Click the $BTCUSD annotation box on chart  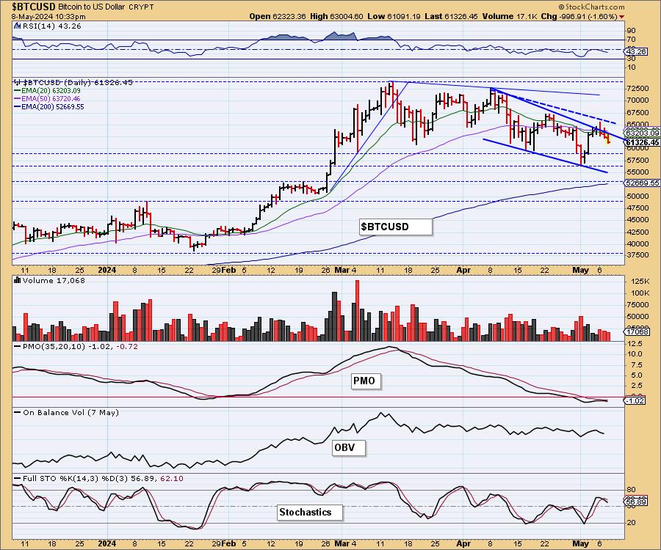coord(395,227)
